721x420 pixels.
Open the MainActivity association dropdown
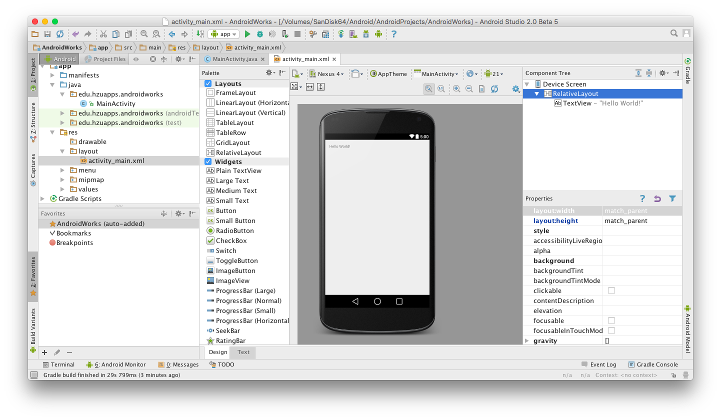click(x=436, y=74)
